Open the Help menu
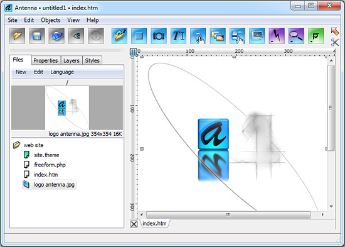Screen dimensions: 345x247 pyautogui.click(x=92, y=20)
